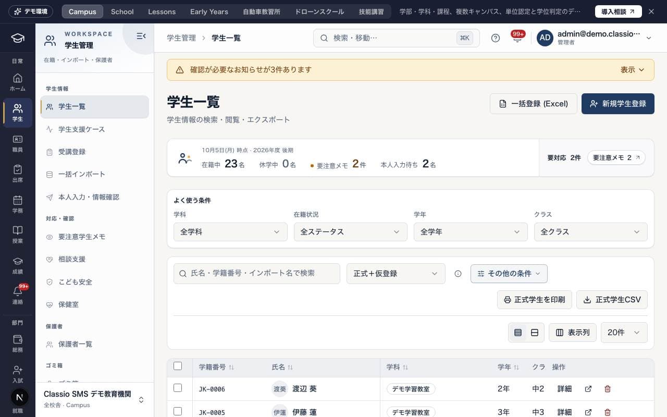Switch to the School tab
The image size is (667, 417).
coord(122,11)
